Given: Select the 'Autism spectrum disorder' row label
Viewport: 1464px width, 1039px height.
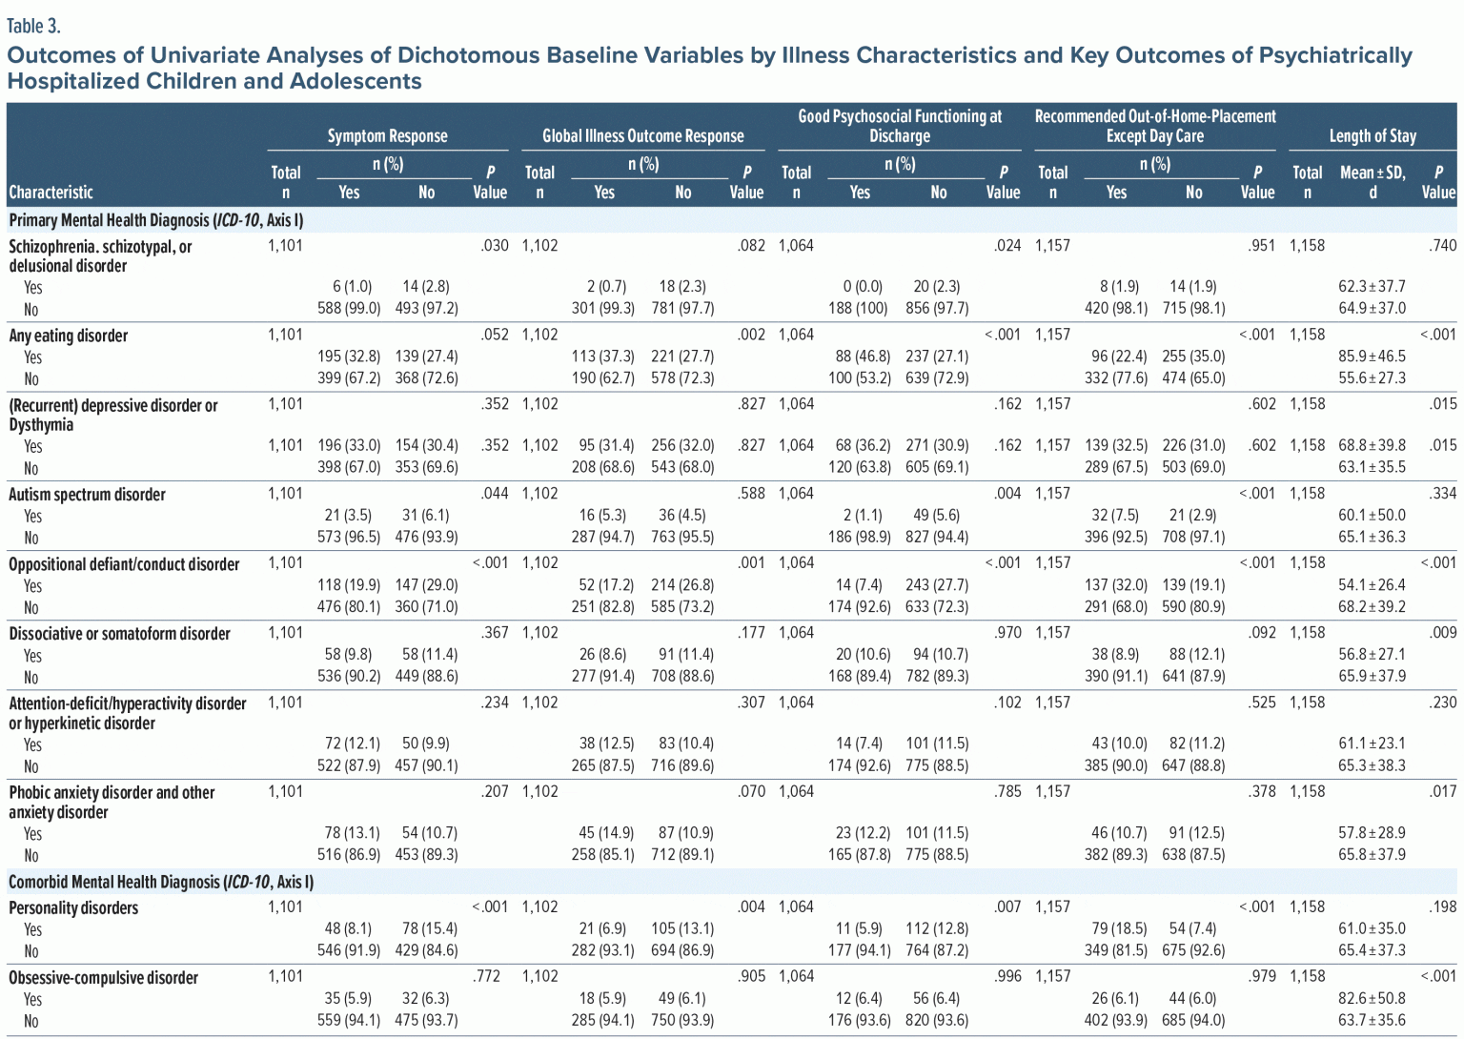Looking at the screenshot, I should tap(87, 495).
